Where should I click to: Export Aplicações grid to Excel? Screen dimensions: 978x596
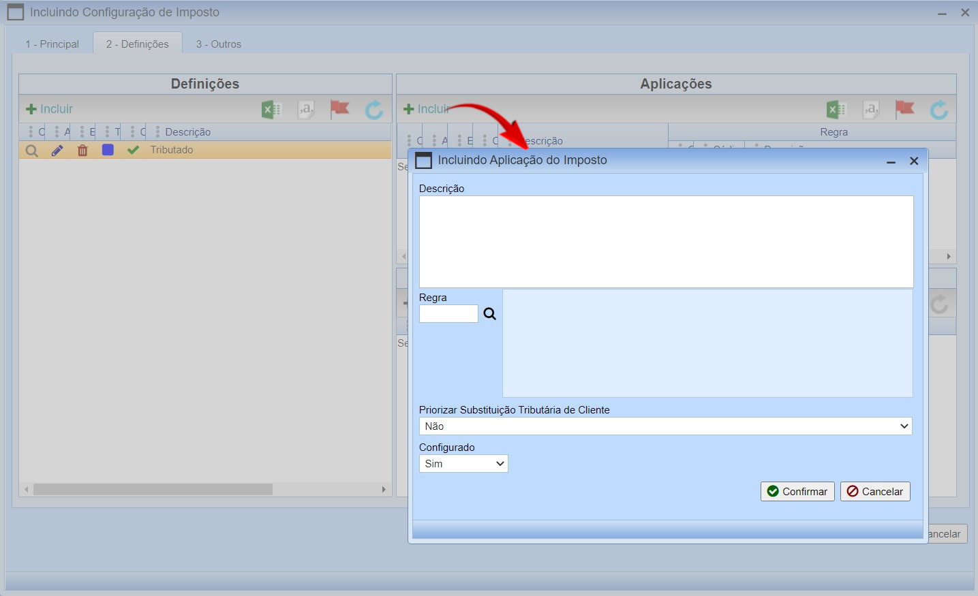click(836, 109)
